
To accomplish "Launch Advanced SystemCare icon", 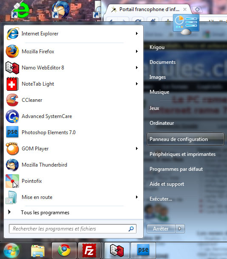I will coord(12,116).
